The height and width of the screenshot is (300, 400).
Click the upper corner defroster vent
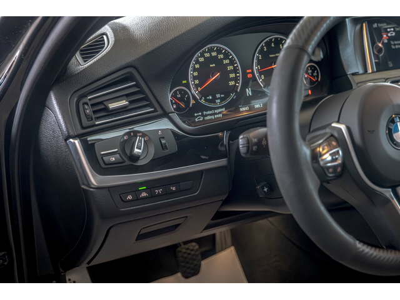pyautogui.click(x=93, y=48)
